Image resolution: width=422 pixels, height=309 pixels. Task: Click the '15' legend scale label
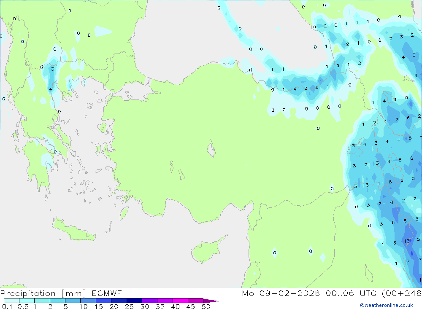click(x=99, y=306)
